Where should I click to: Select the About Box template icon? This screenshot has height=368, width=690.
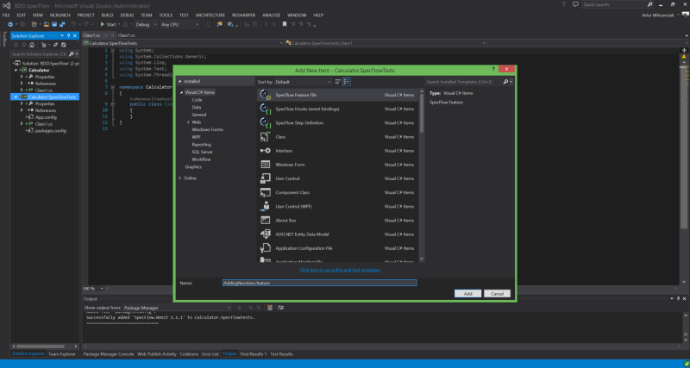266,220
